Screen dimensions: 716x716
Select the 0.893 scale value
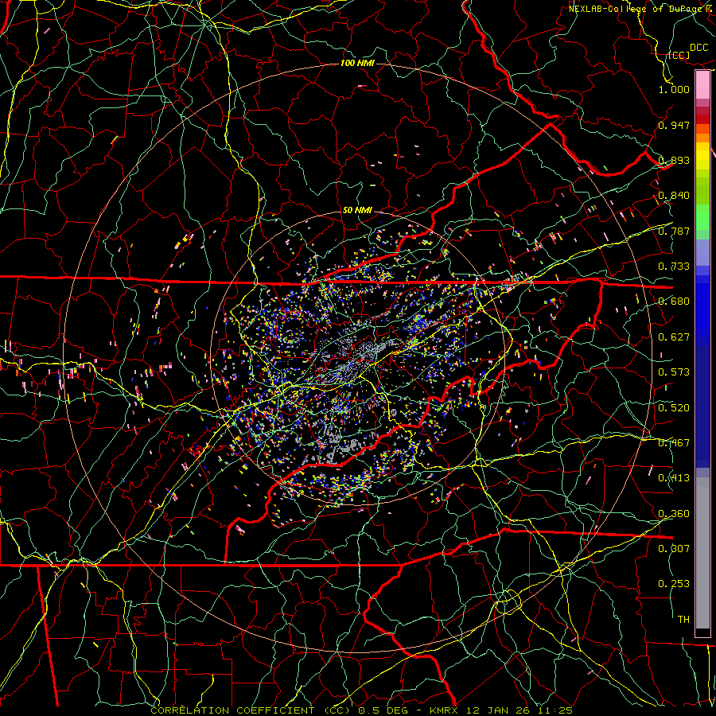click(674, 160)
